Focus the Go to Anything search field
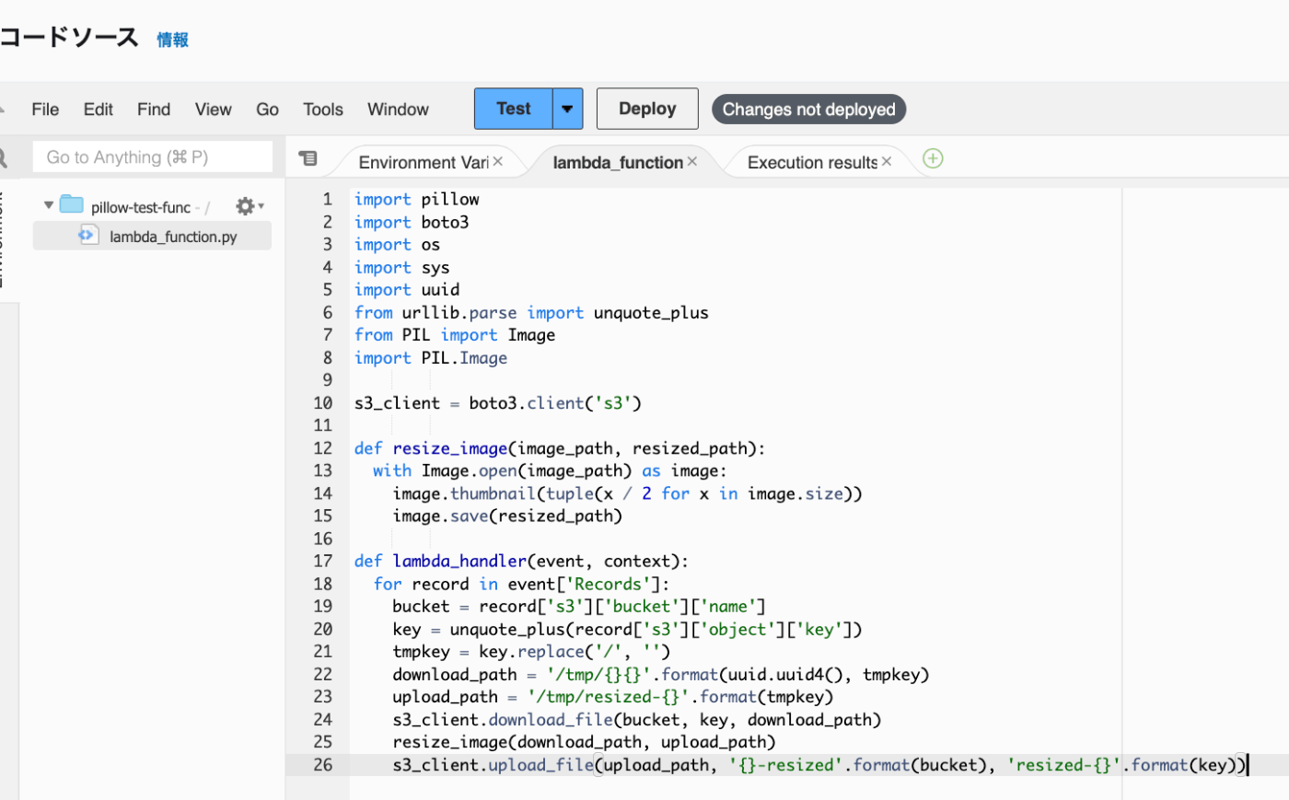Viewport: 1289px width, 800px height. click(x=153, y=157)
